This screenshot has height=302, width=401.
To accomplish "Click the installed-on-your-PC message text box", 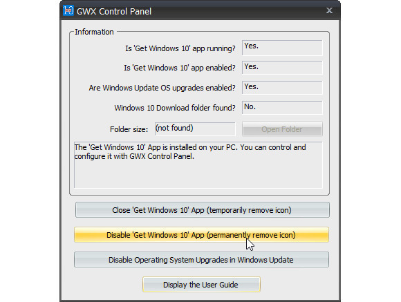I will click(x=198, y=165).
